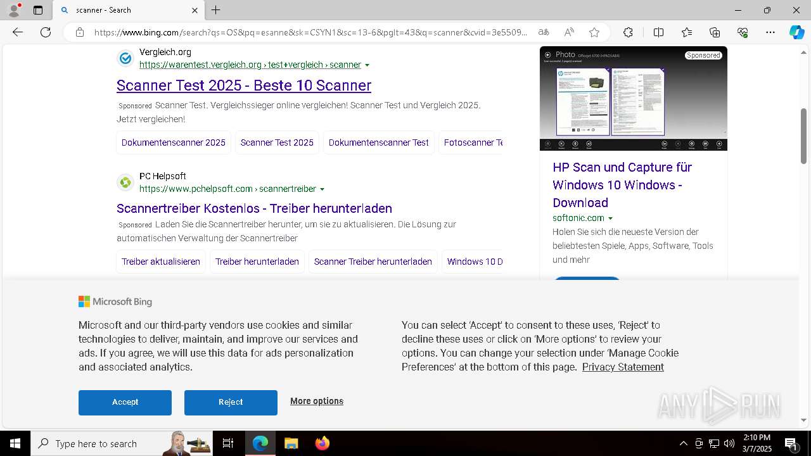Screen dimensions: 811x456
Task: Open warentest.vergleich.org URL link
Action: [x=250, y=65]
